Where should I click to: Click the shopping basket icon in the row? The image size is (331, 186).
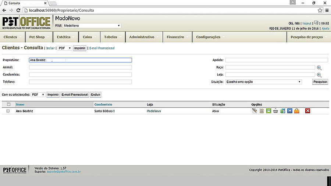(275, 111)
